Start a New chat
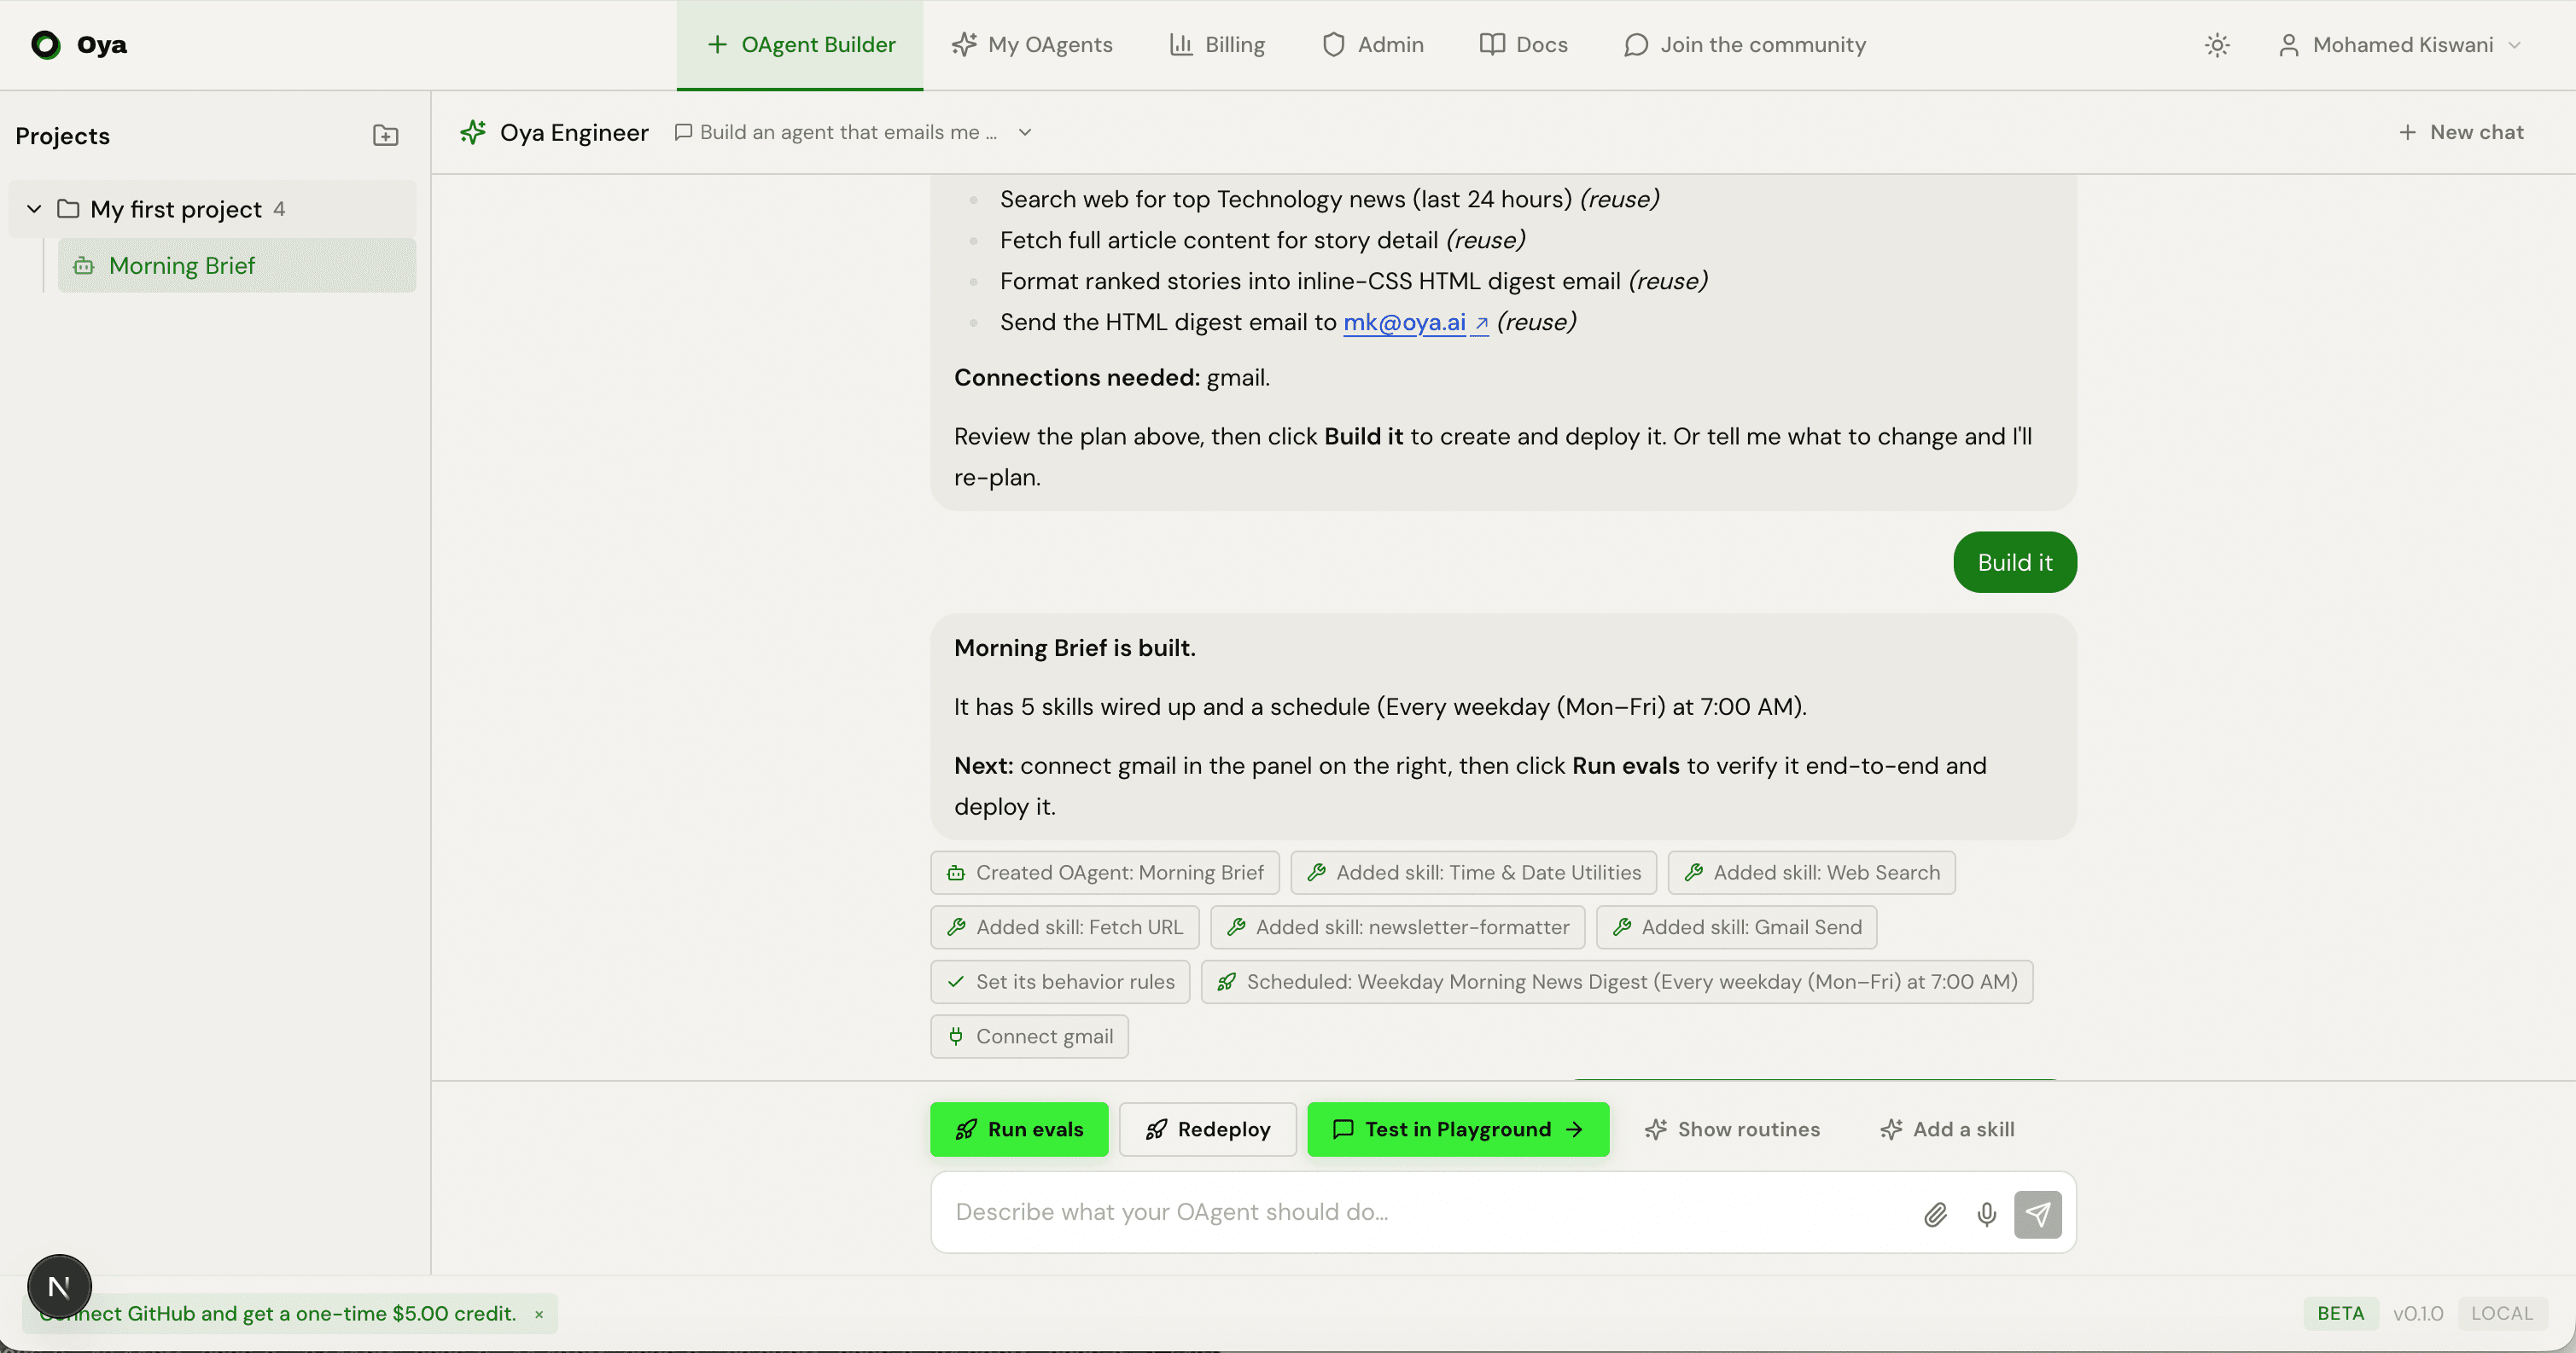The width and height of the screenshot is (2576, 1353). (x=2461, y=132)
